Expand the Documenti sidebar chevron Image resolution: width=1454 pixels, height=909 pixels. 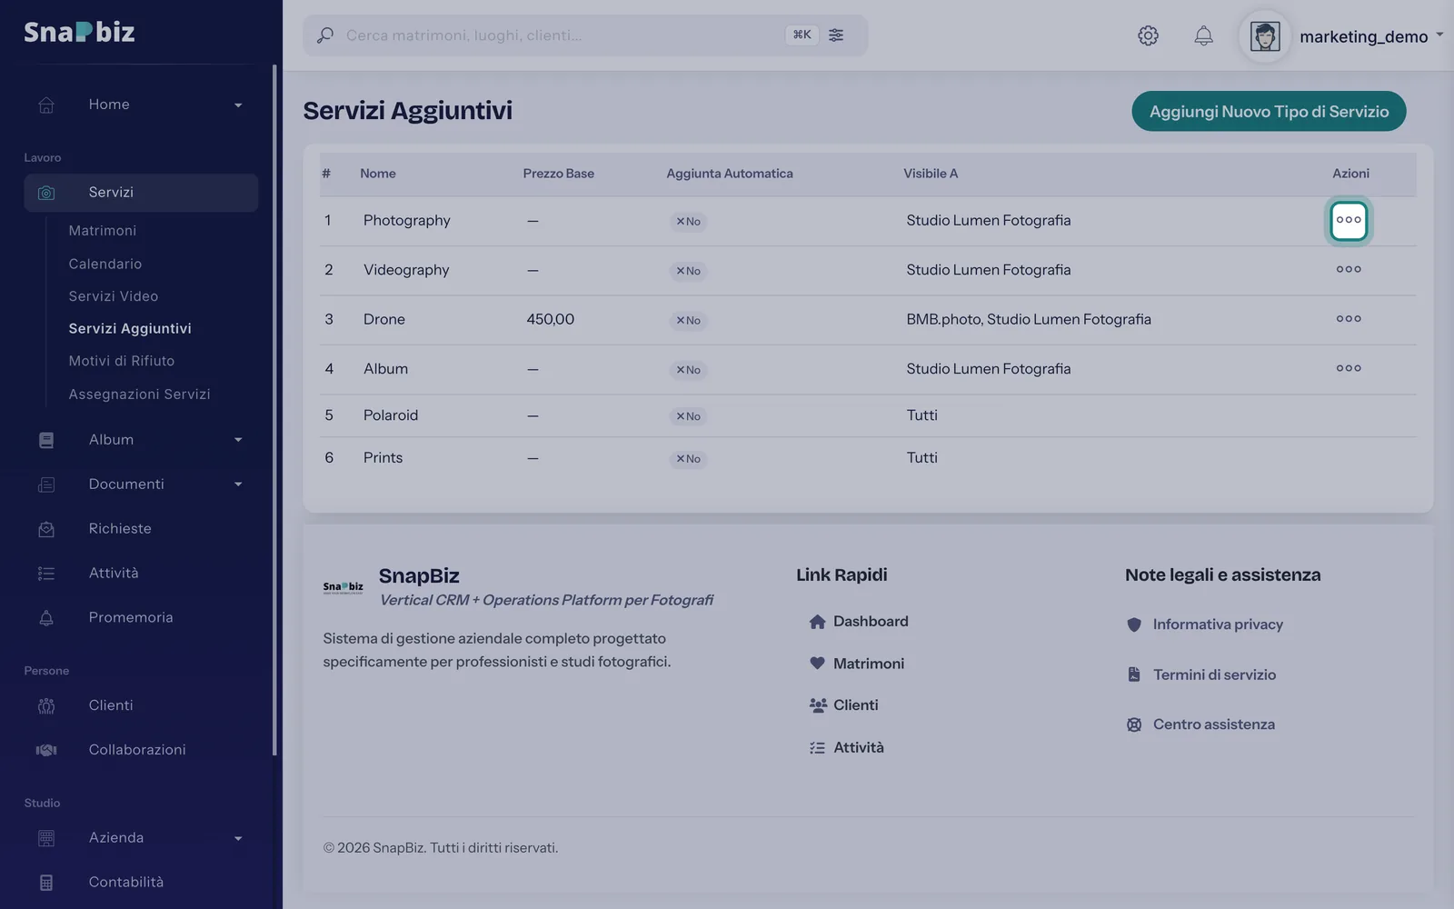click(x=238, y=484)
